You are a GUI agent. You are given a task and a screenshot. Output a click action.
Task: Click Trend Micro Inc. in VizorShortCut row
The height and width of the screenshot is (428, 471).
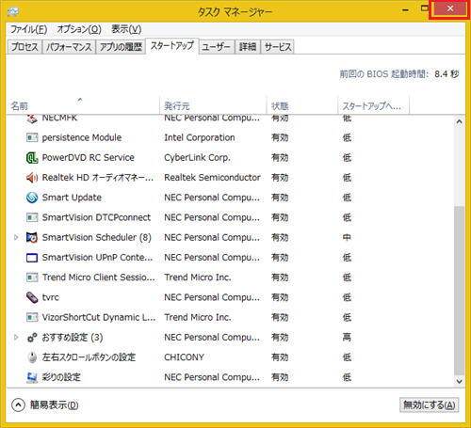click(x=198, y=318)
